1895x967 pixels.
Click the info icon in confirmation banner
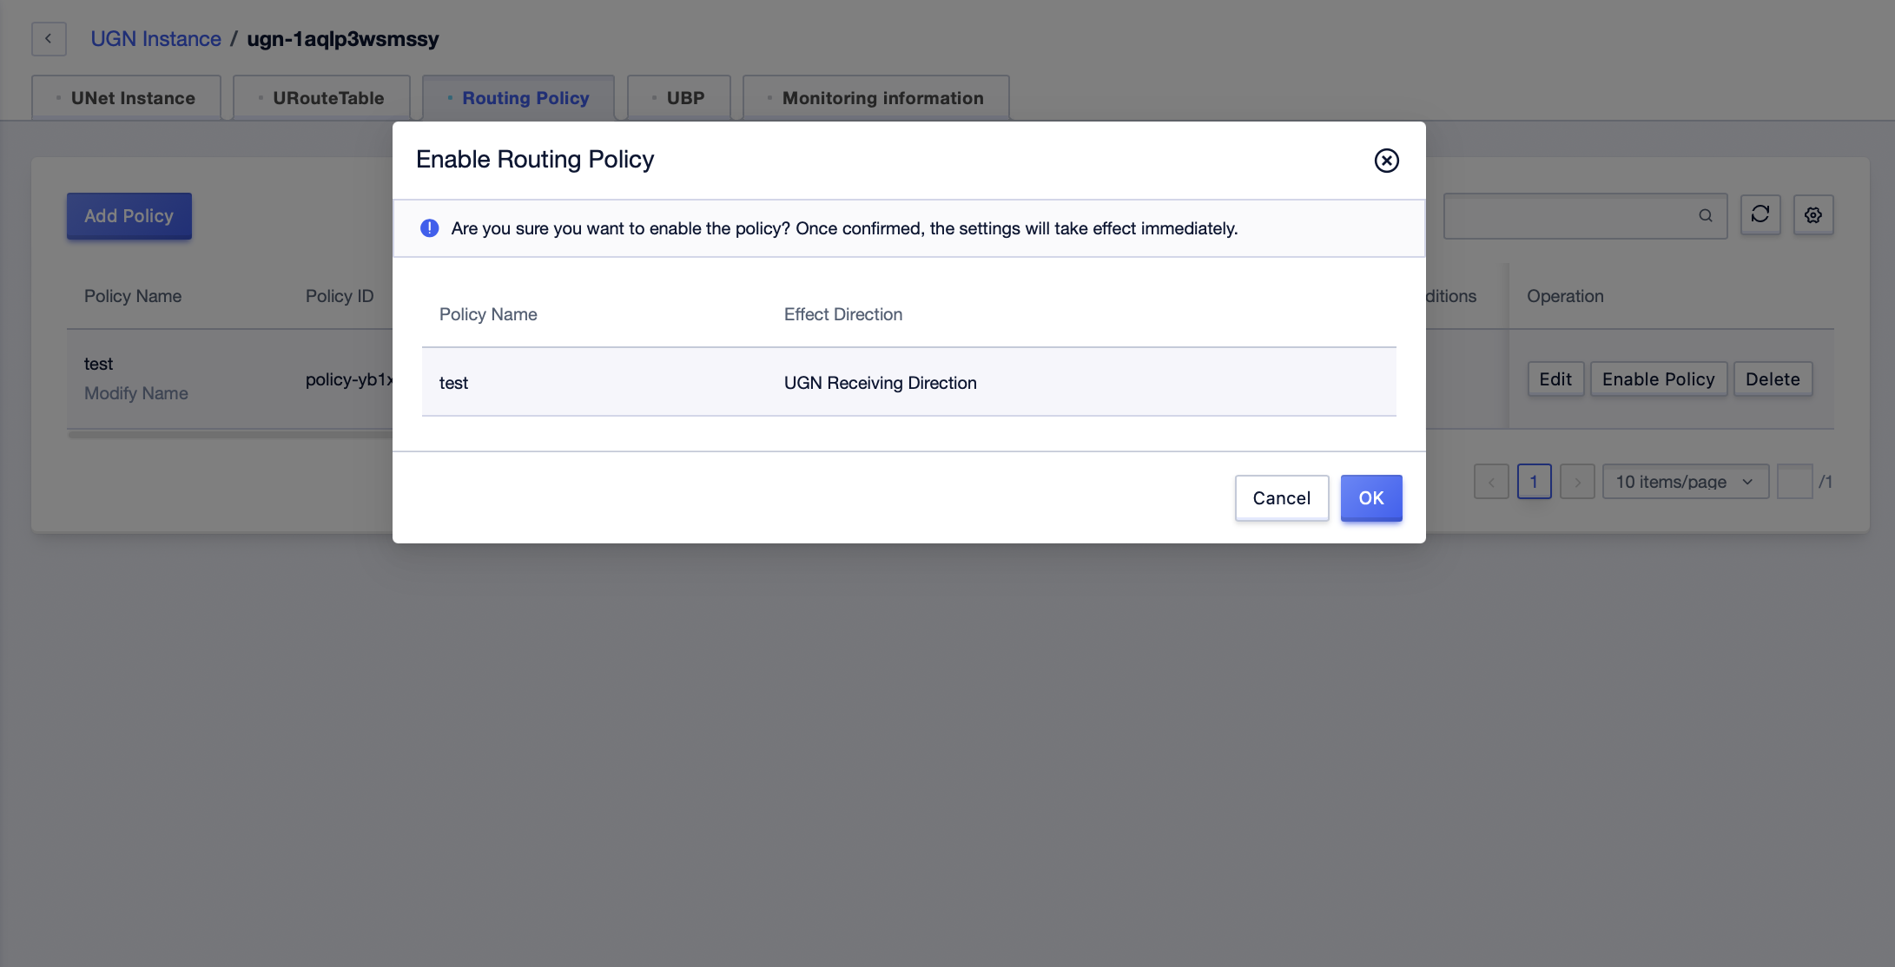[429, 228]
